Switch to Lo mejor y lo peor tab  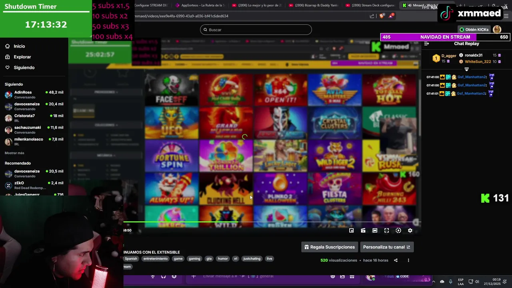[x=257, y=5]
